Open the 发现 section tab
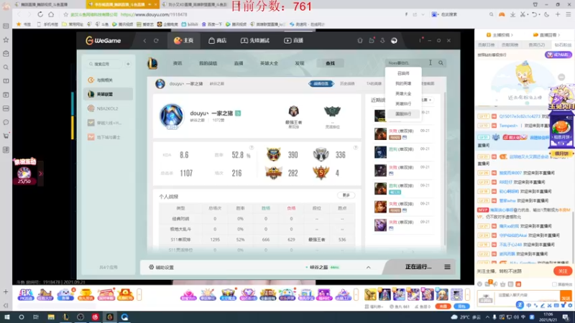Viewport: 575px width, 323px height. (300, 63)
